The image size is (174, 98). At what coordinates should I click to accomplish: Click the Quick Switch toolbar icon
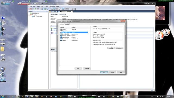tap(54, 9)
